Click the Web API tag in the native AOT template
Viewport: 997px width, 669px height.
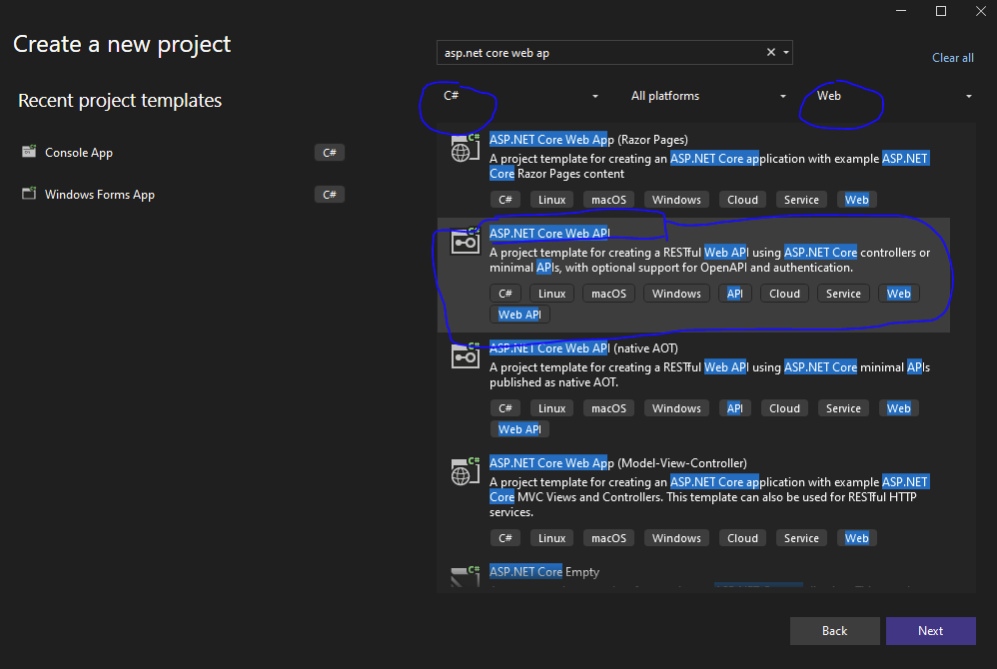(519, 429)
